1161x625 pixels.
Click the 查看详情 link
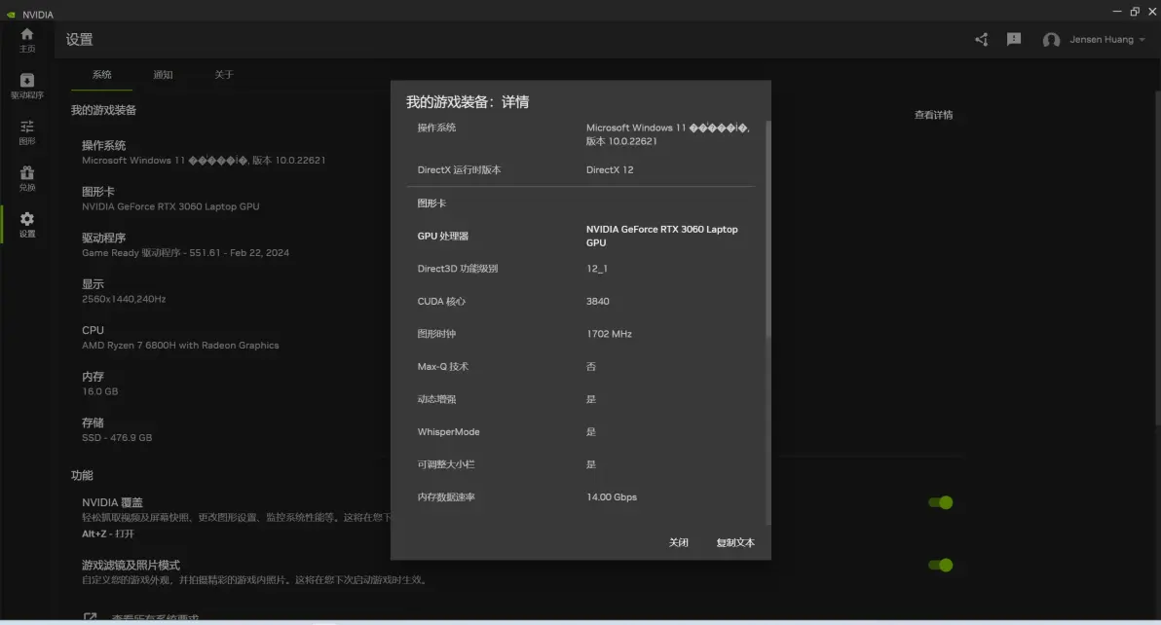coord(933,115)
